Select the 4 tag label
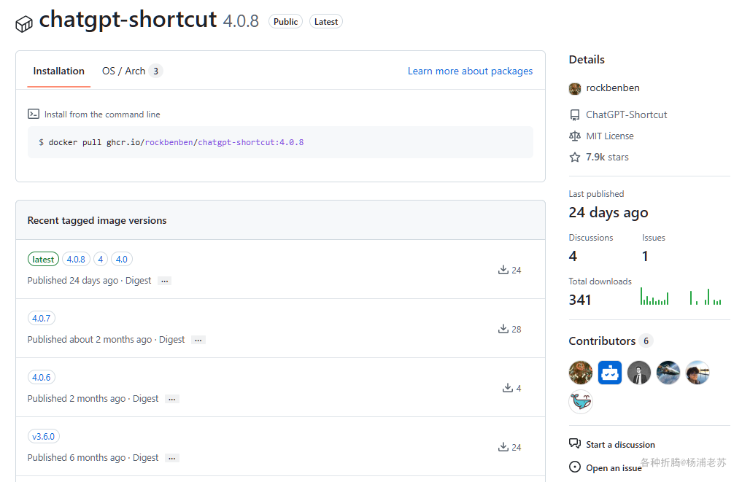The height and width of the screenshot is (482, 742). click(101, 259)
